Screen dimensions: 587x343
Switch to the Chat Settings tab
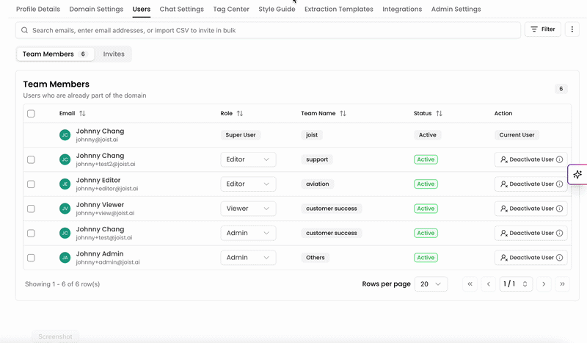[181, 9]
